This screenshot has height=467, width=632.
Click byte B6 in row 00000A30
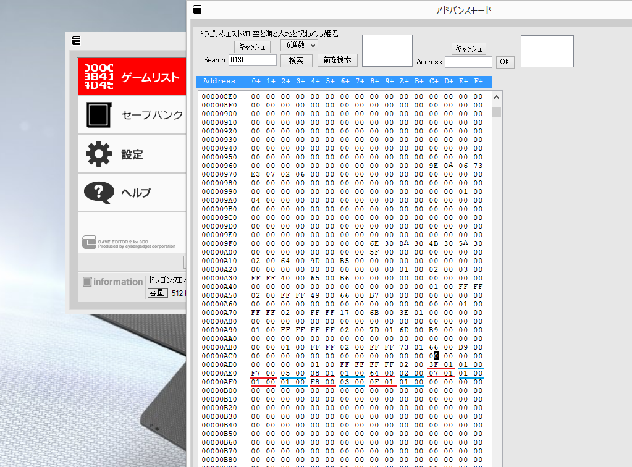coord(345,278)
